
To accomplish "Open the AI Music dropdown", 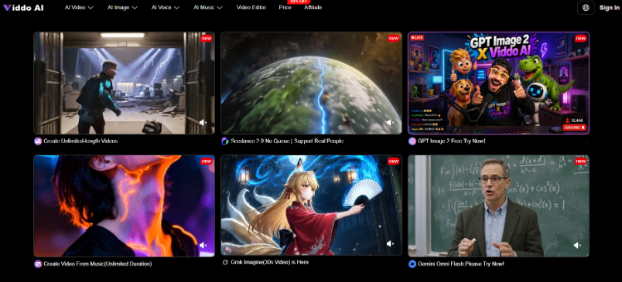I will coord(208,8).
